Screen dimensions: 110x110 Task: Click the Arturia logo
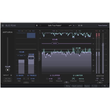click(8, 32)
